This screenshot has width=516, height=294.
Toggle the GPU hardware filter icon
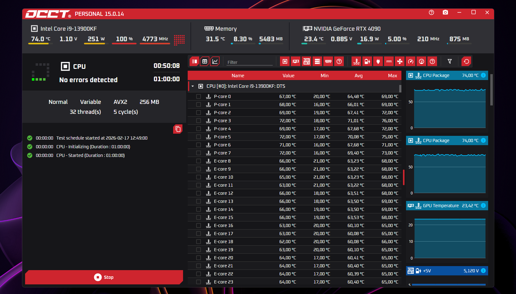tap(296, 61)
